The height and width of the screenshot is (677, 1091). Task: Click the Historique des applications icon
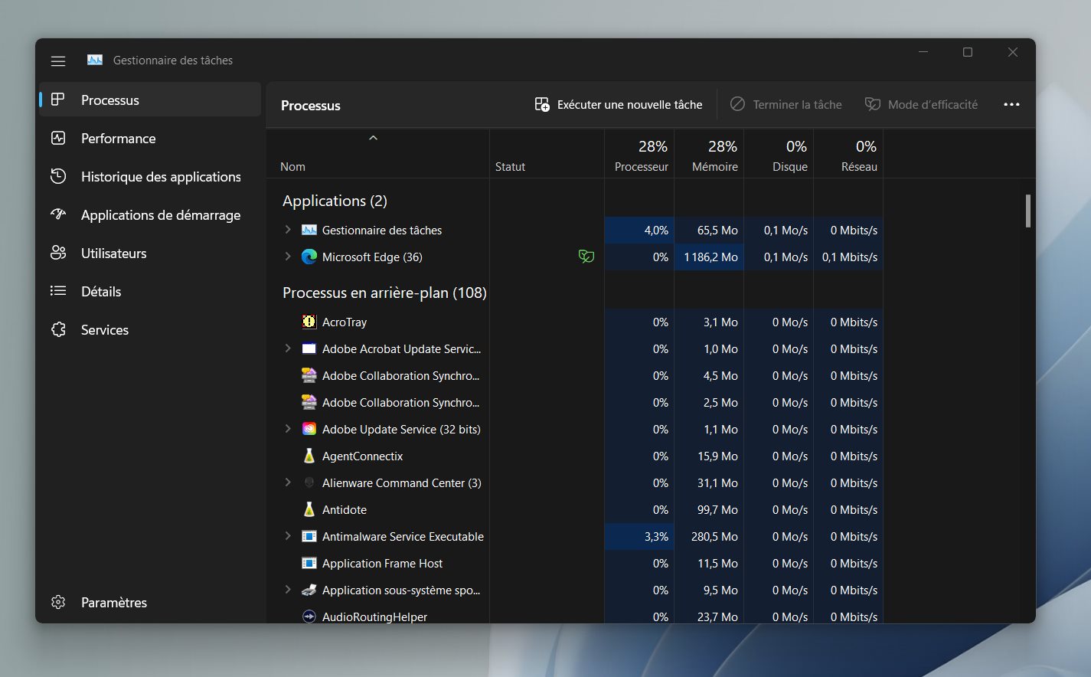tap(58, 176)
